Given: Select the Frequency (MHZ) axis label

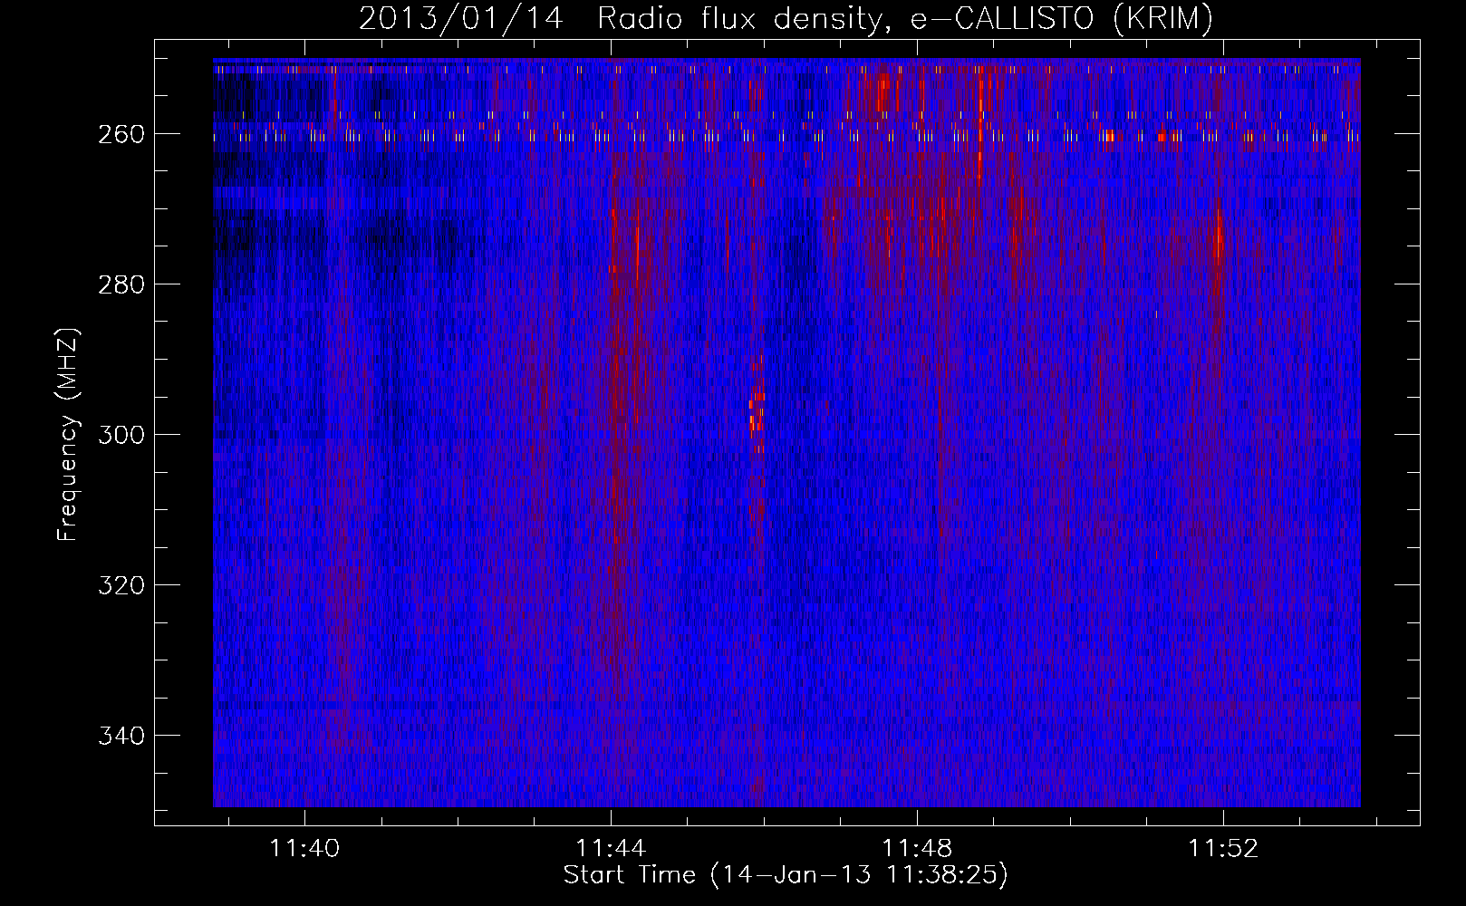Looking at the screenshot, I should click(68, 434).
